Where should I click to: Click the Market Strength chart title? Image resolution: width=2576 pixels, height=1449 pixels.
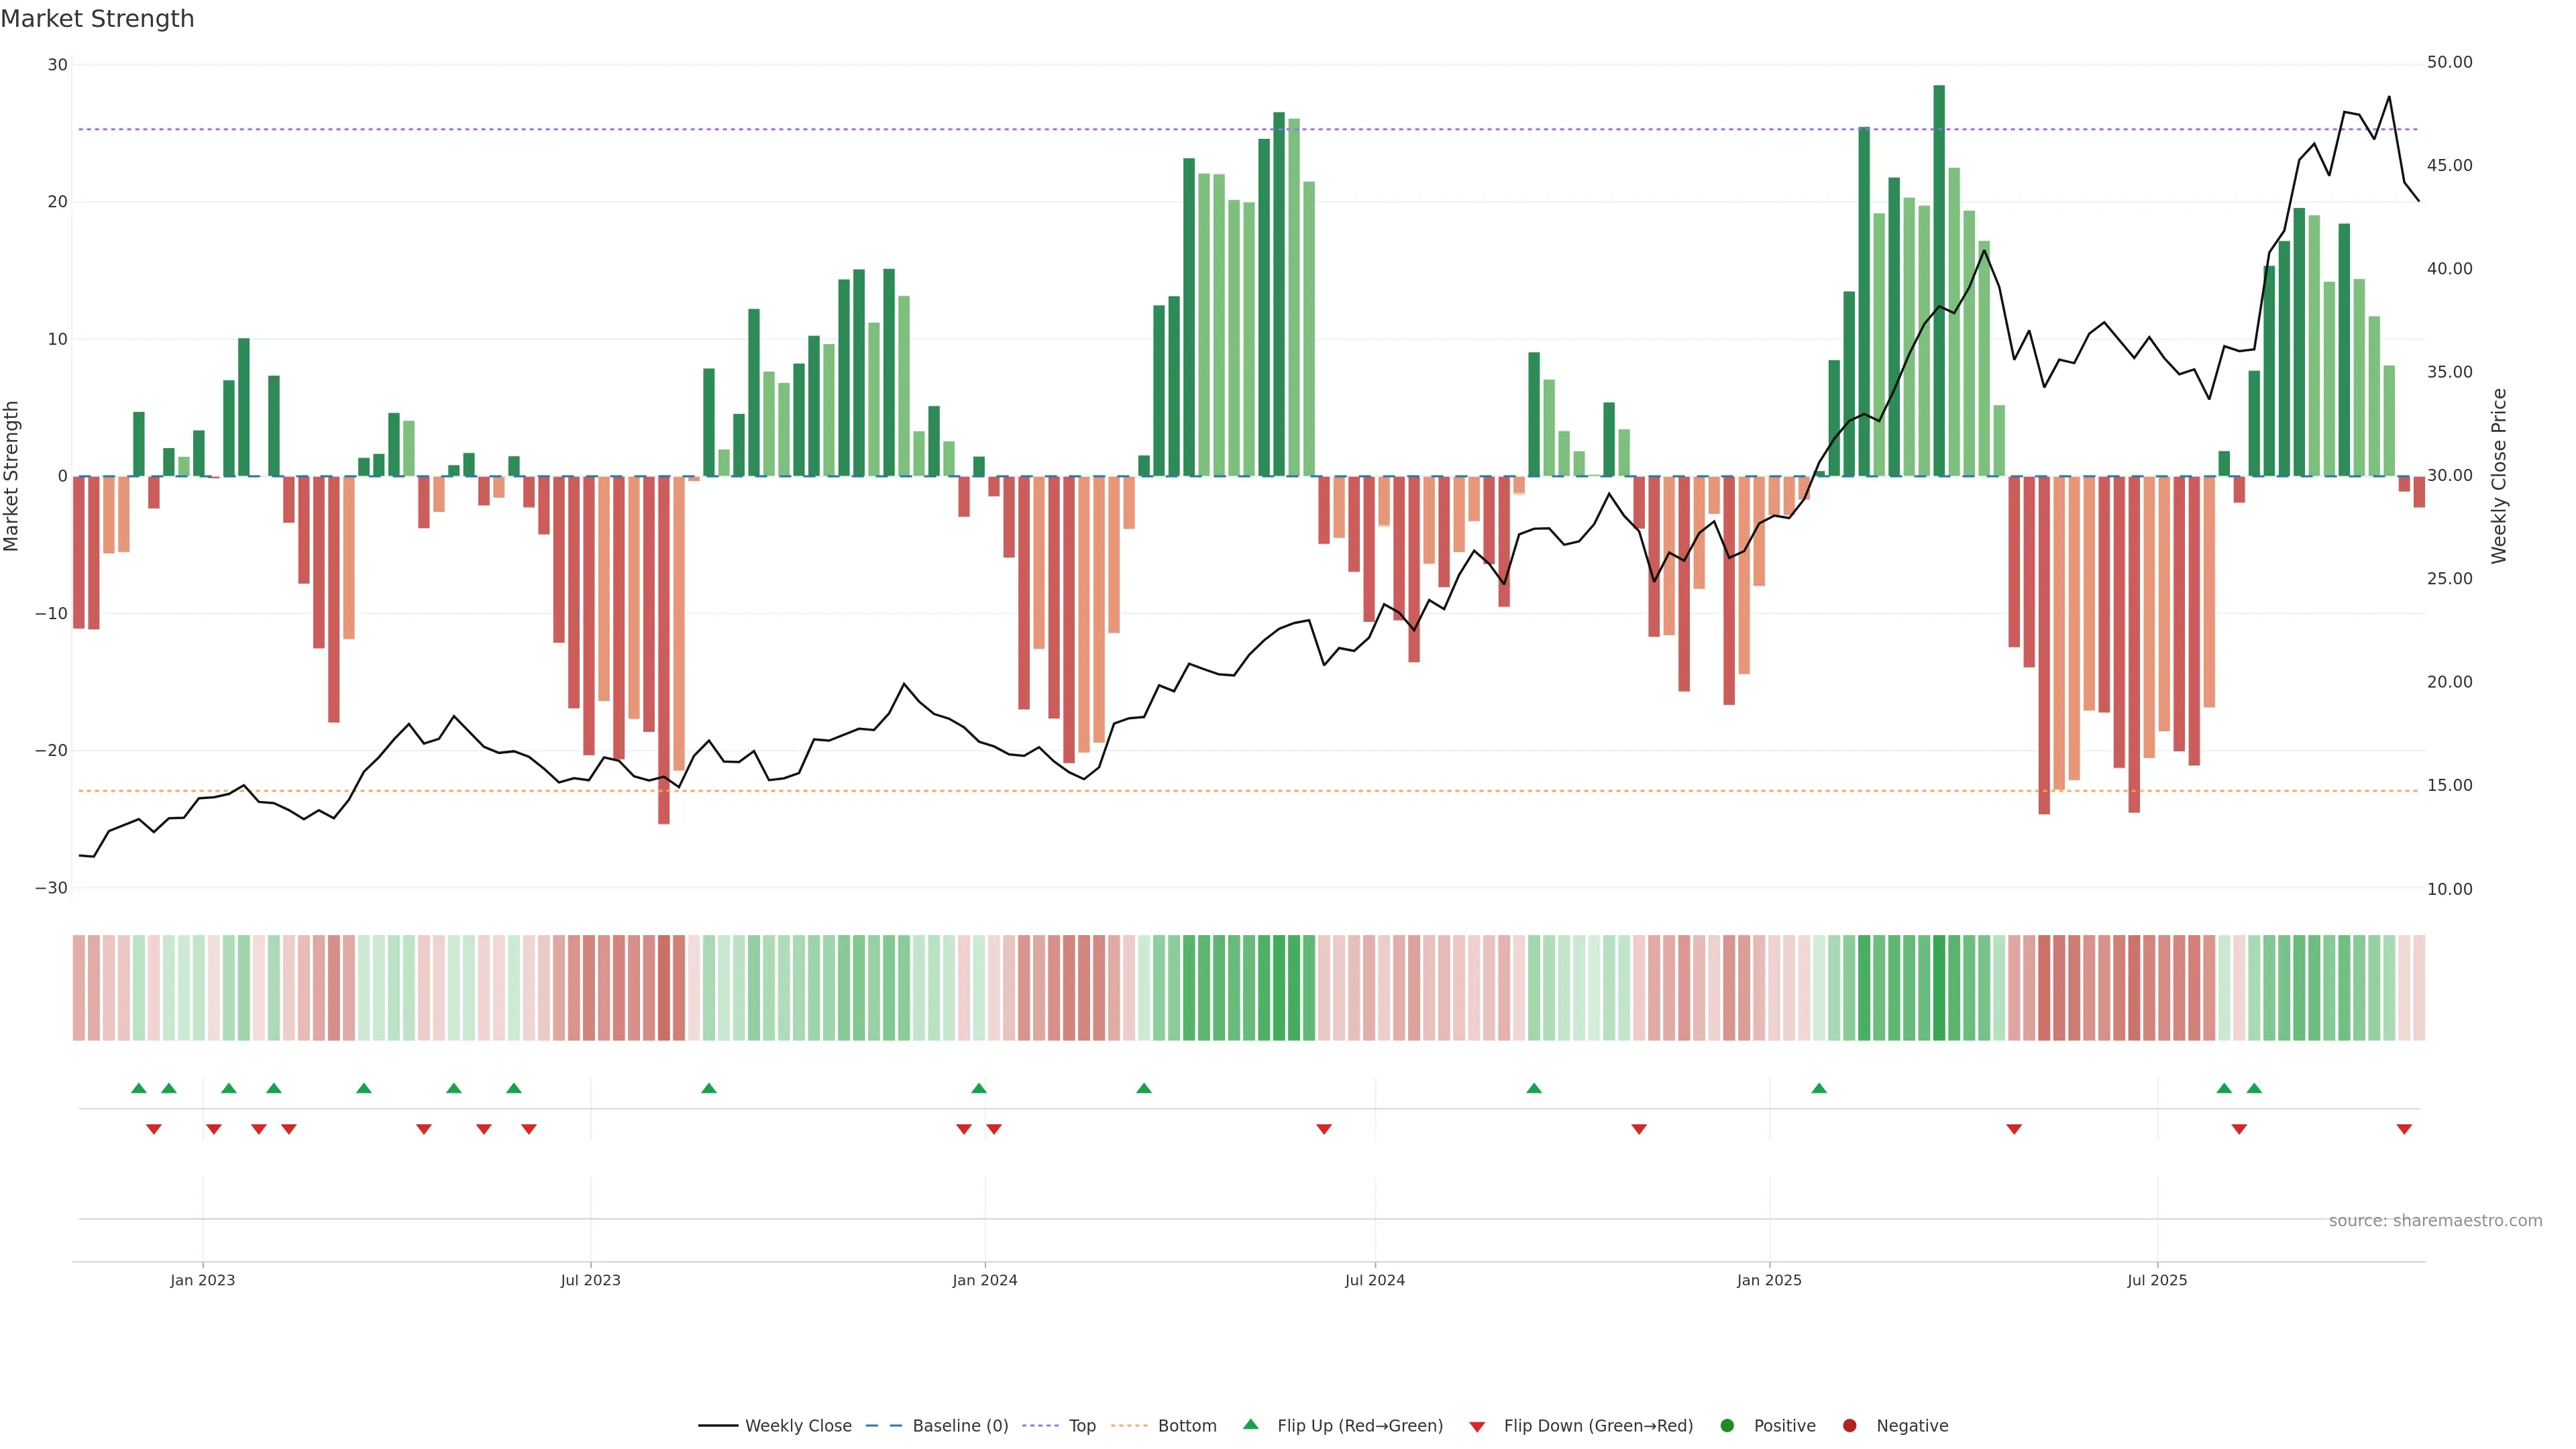click(x=97, y=19)
